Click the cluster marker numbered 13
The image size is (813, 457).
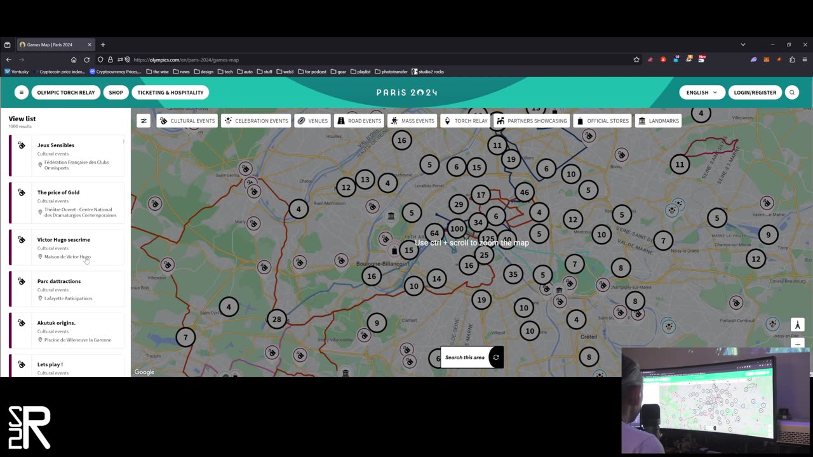pos(365,180)
